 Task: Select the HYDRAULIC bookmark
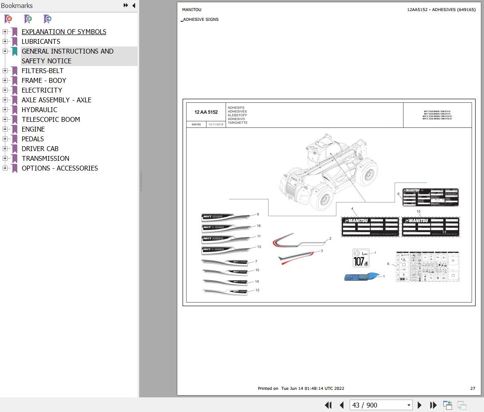(x=39, y=109)
